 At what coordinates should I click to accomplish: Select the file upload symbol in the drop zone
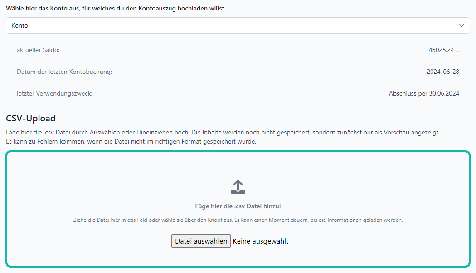pos(238,186)
